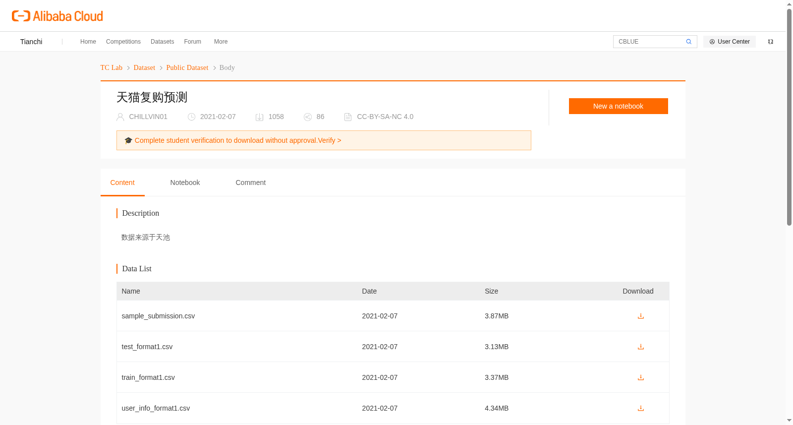The image size is (793, 425).
Task: Click the New a notebook button
Action: click(619, 106)
